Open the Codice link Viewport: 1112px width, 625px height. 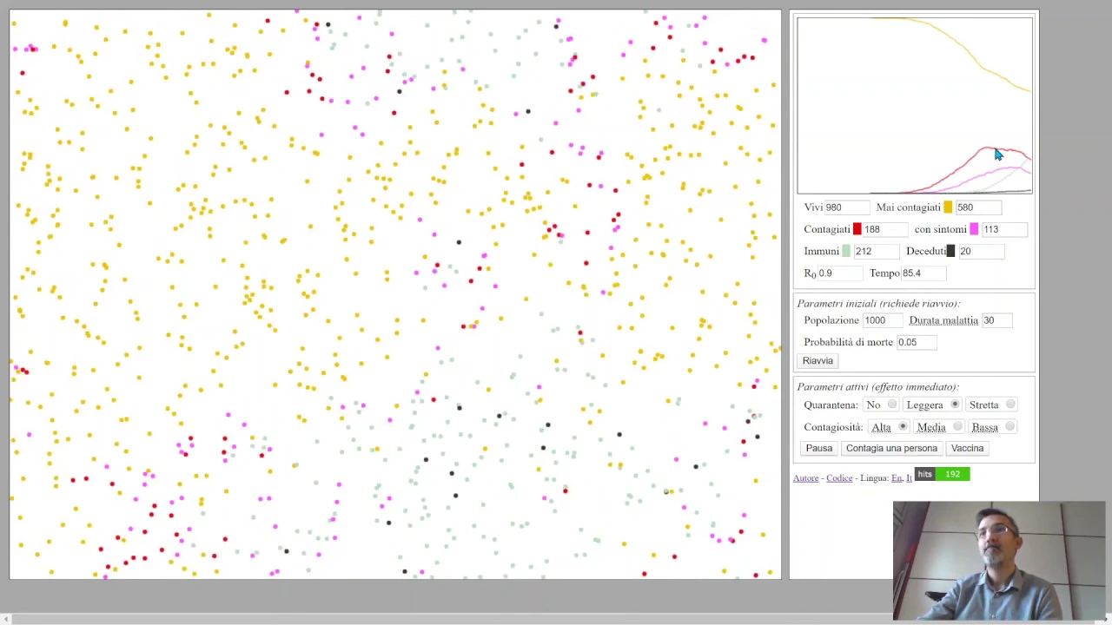839,478
